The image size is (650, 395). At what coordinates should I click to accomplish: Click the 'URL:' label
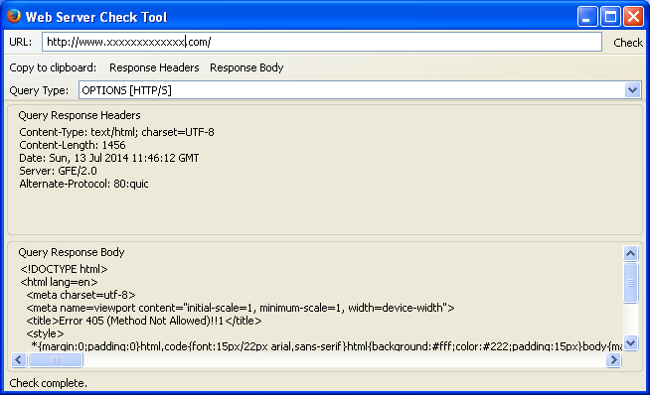point(20,42)
